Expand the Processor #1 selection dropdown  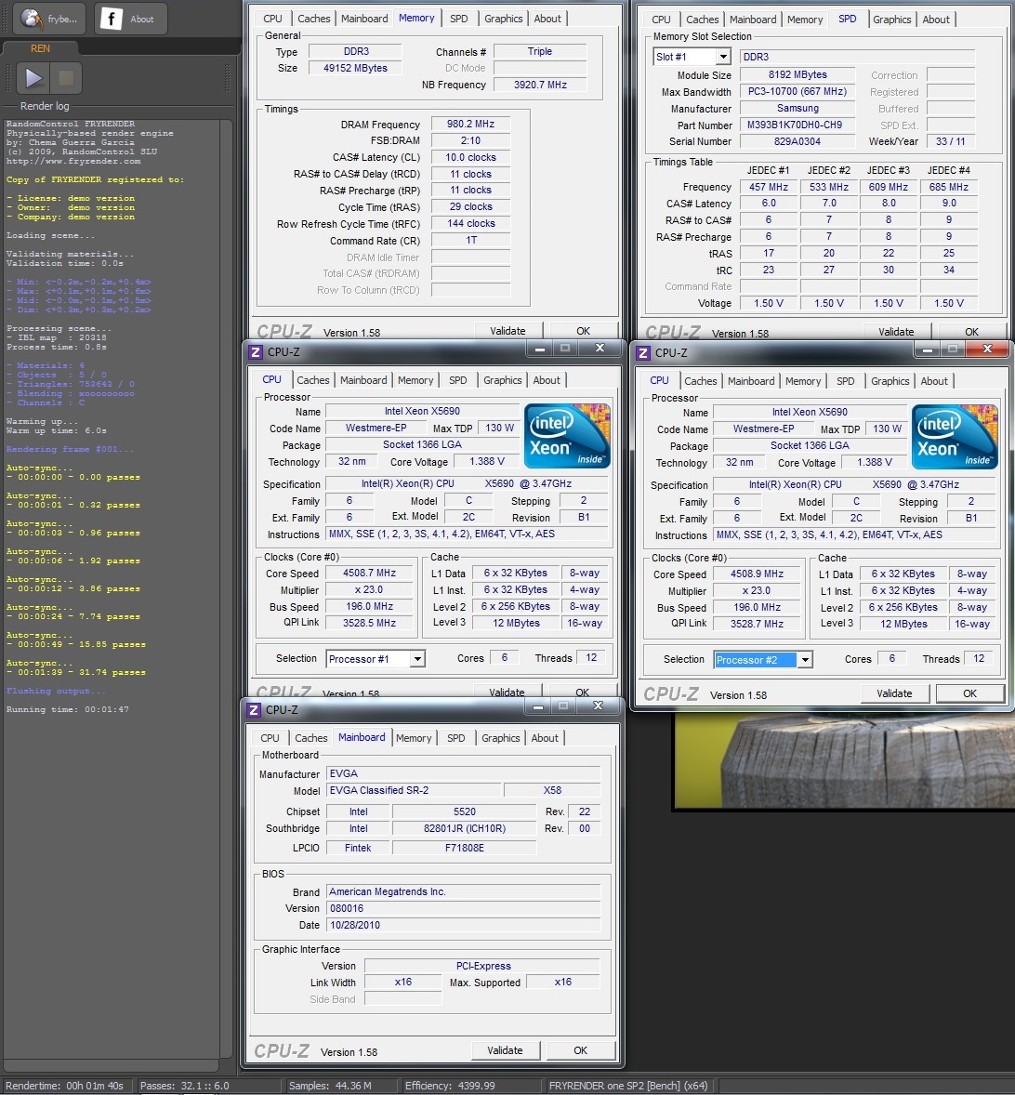(376, 658)
